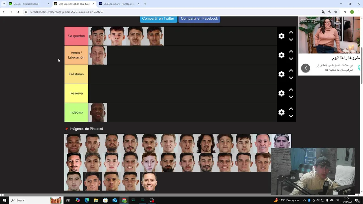Move Indeciso tier down
The width and height of the screenshot is (363, 204).
[291, 116]
